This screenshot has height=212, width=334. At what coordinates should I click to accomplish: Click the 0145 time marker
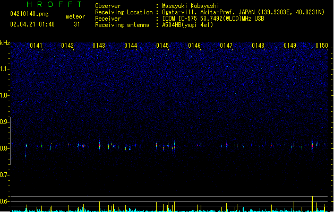click(162, 46)
